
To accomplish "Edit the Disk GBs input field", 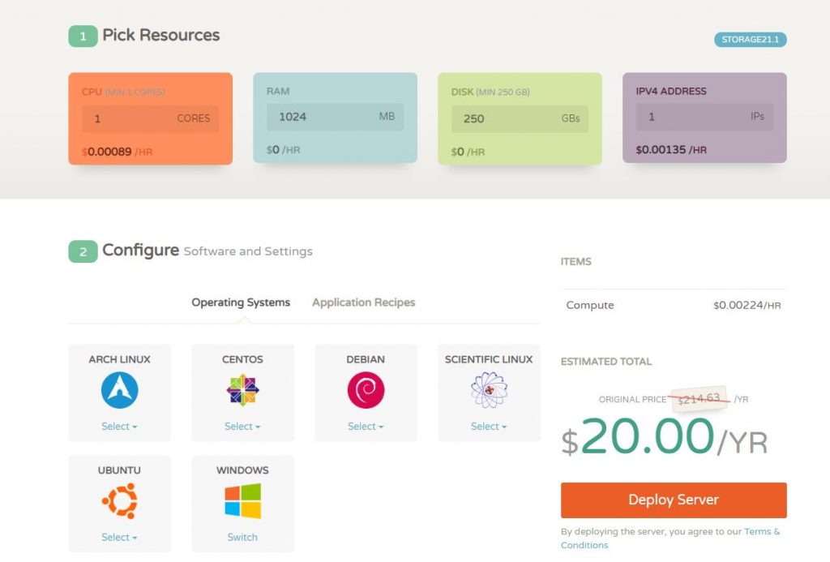I will (520, 118).
